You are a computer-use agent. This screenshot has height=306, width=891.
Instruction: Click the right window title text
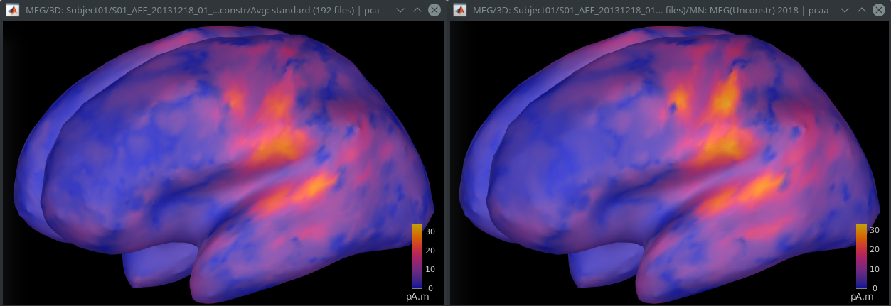pos(650,11)
